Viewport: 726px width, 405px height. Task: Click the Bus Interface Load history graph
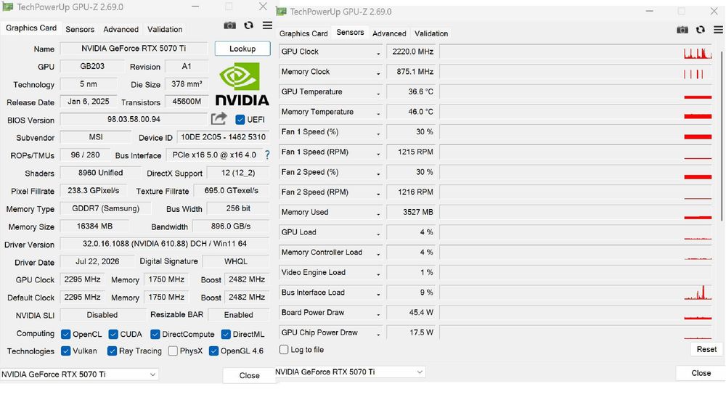pyautogui.click(x=576, y=292)
